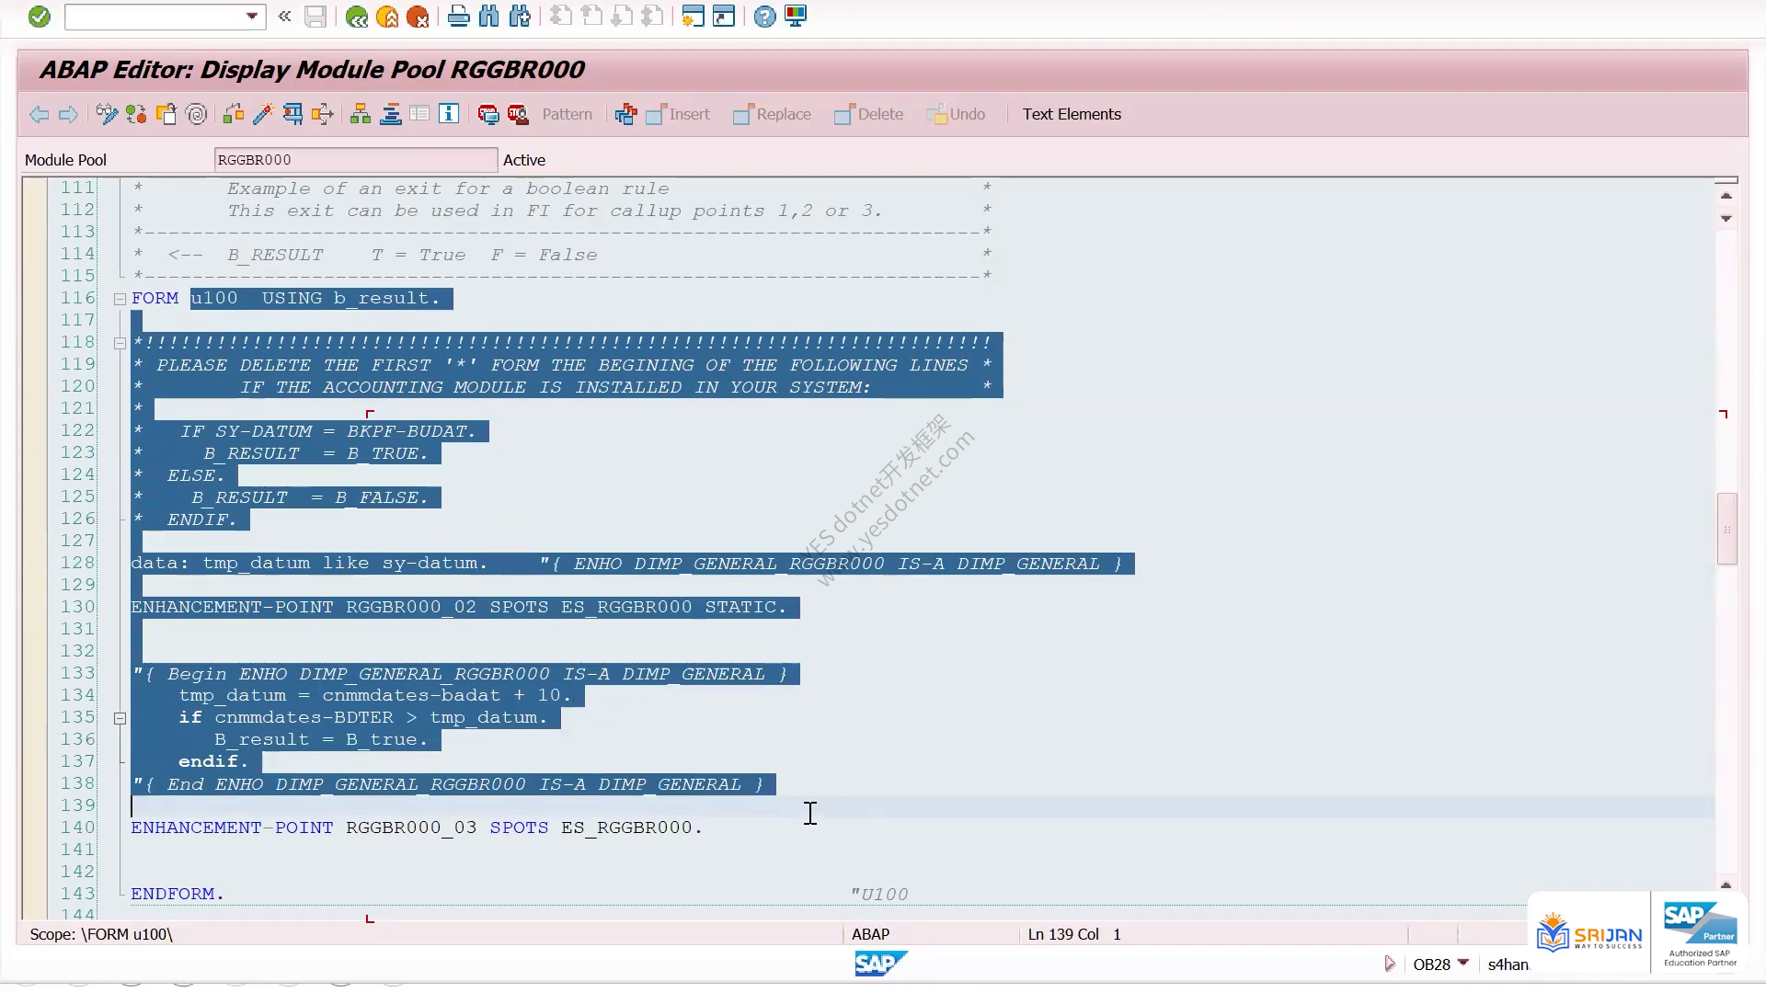Click the right Forward arrow in editor toolbar

68,114
